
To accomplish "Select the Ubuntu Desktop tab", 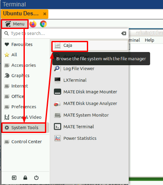I will [x=24, y=14].
